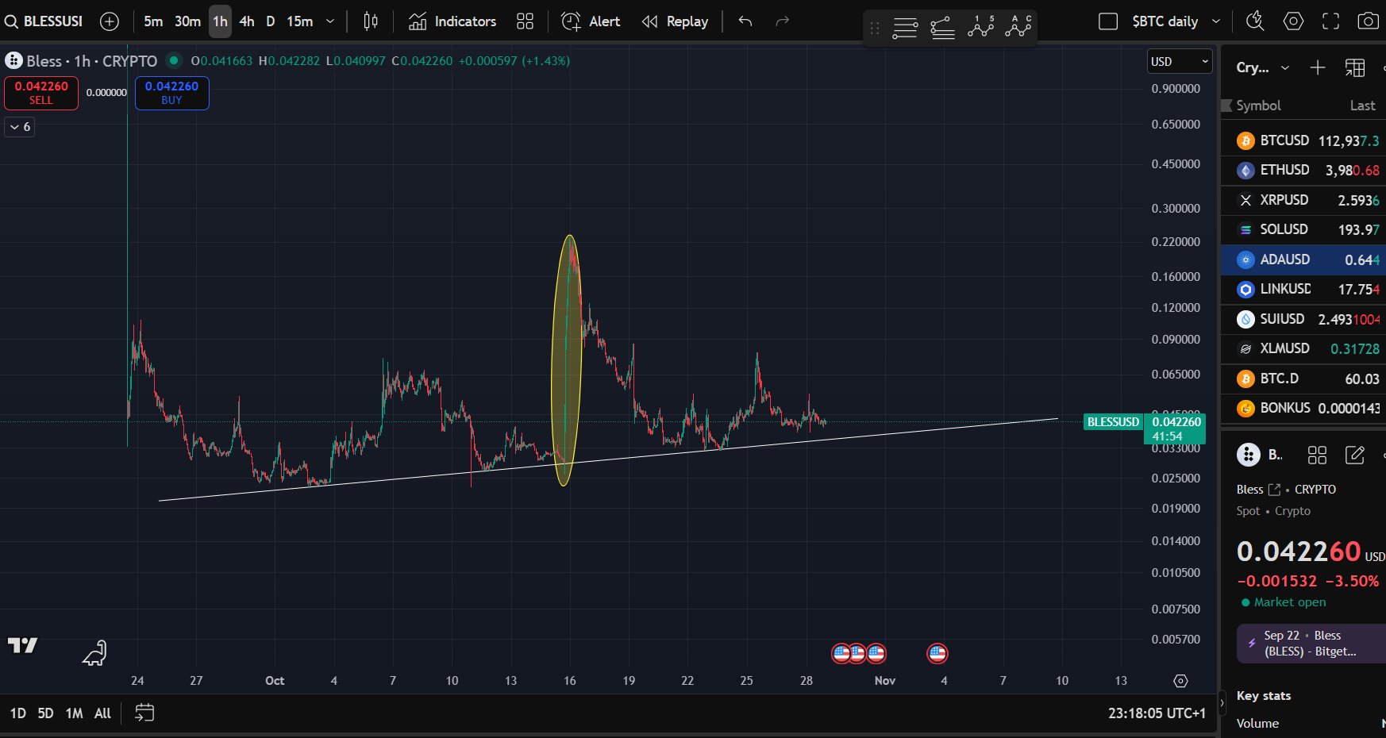Sort watchlist by Last column
Viewport: 1386px width, 738px height.
click(x=1362, y=106)
